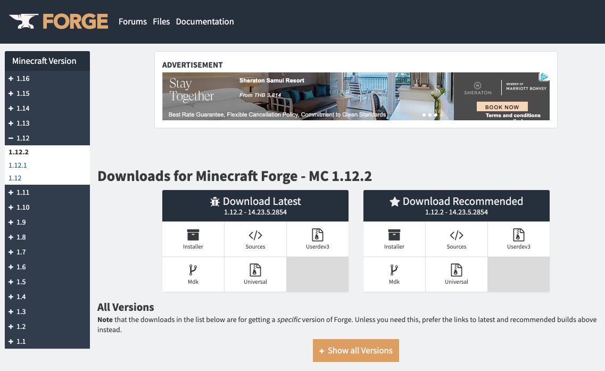Open the Forums menu item
Screen dimensions: 605x371
point(132,21)
